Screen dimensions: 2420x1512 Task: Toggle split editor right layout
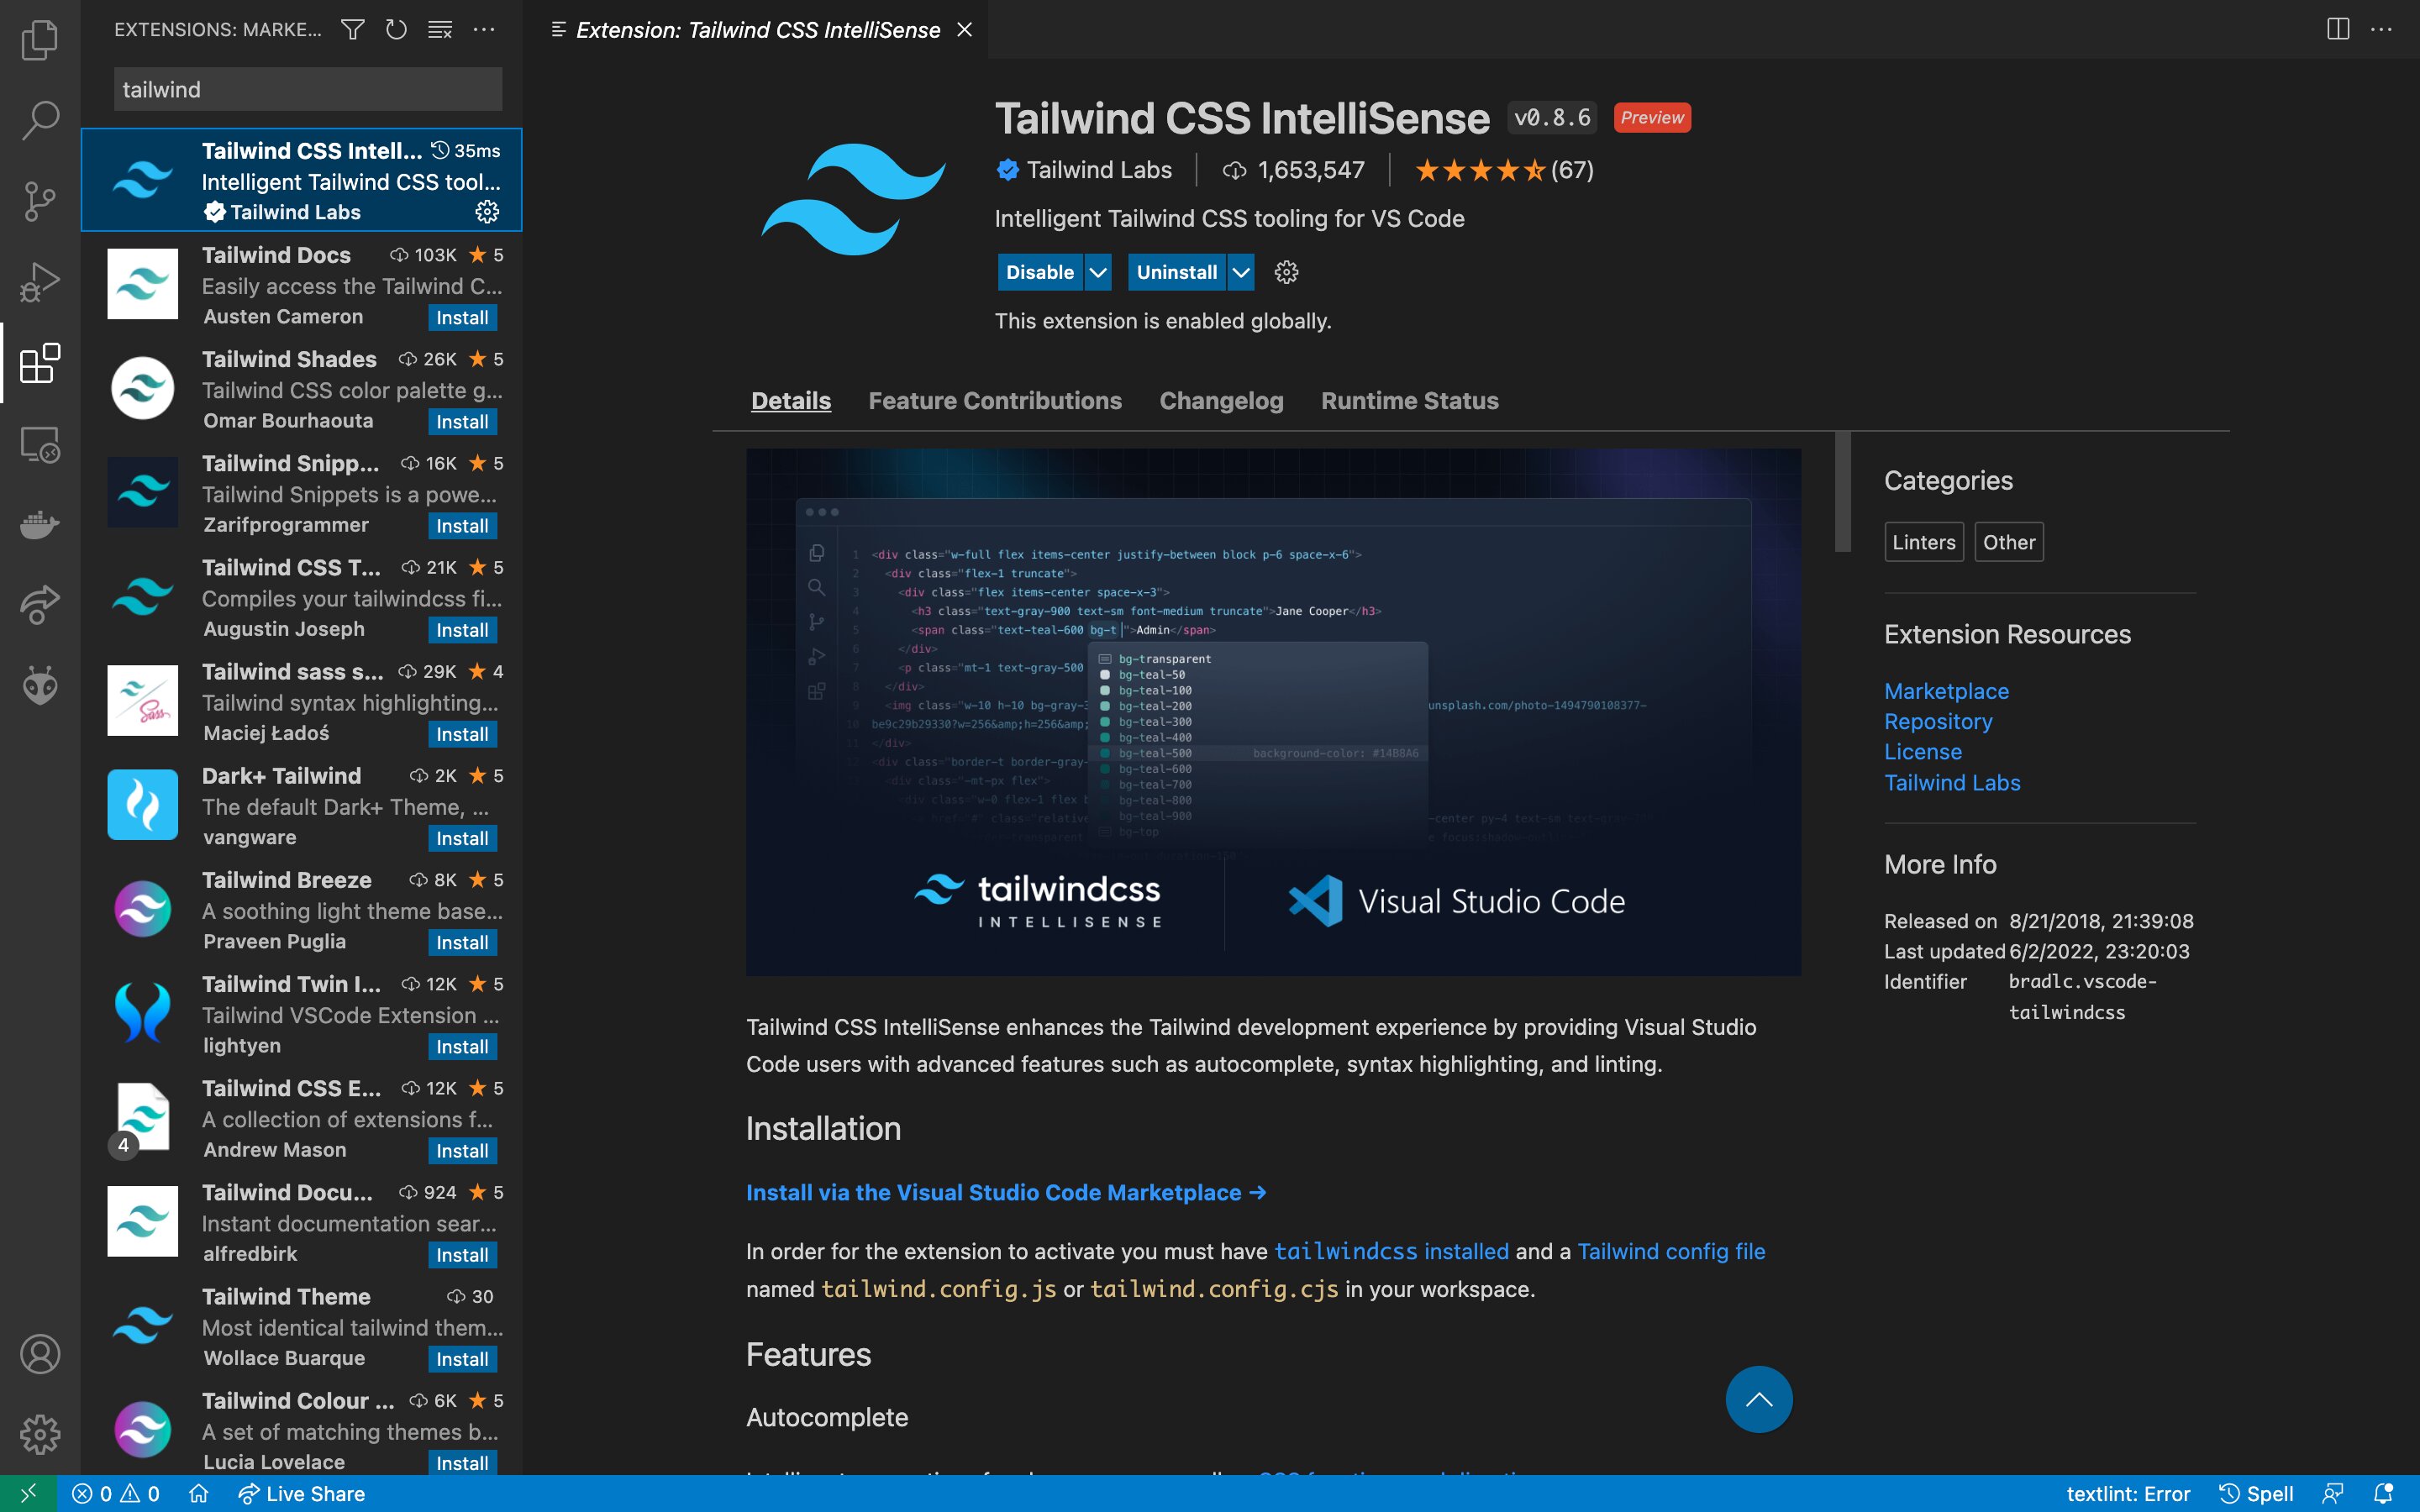click(x=2338, y=29)
